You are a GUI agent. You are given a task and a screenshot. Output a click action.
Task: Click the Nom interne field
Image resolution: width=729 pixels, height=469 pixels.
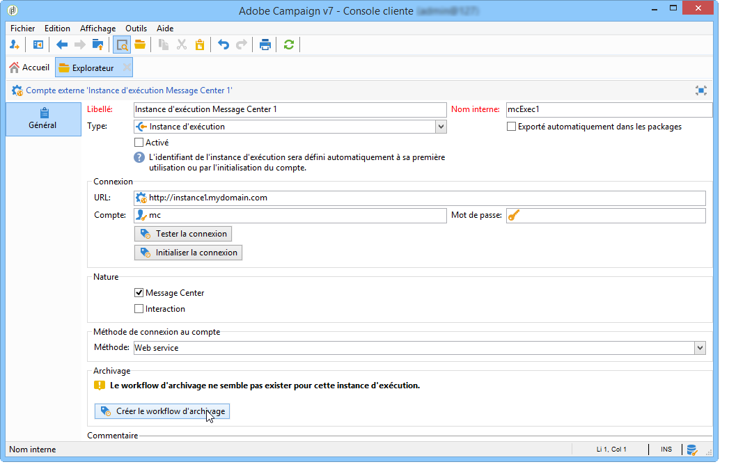(x=609, y=110)
